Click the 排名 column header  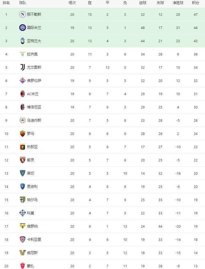pyautogui.click(x=6, y=3)
